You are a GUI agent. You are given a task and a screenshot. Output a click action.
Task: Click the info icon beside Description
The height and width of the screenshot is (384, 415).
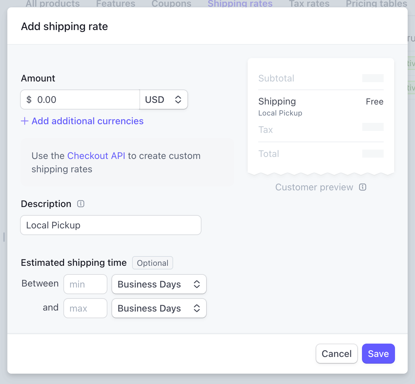pos(80,204)
